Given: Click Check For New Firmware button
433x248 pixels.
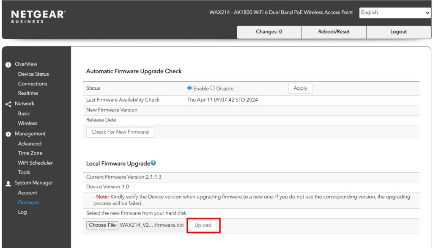Looking at the screenshot, I should point(120,132).
